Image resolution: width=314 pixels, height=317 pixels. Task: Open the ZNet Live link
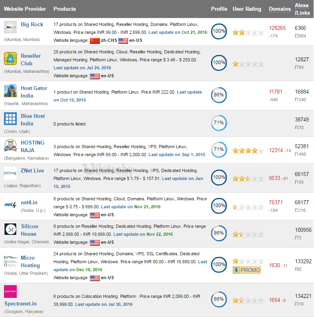click(32, 170)
